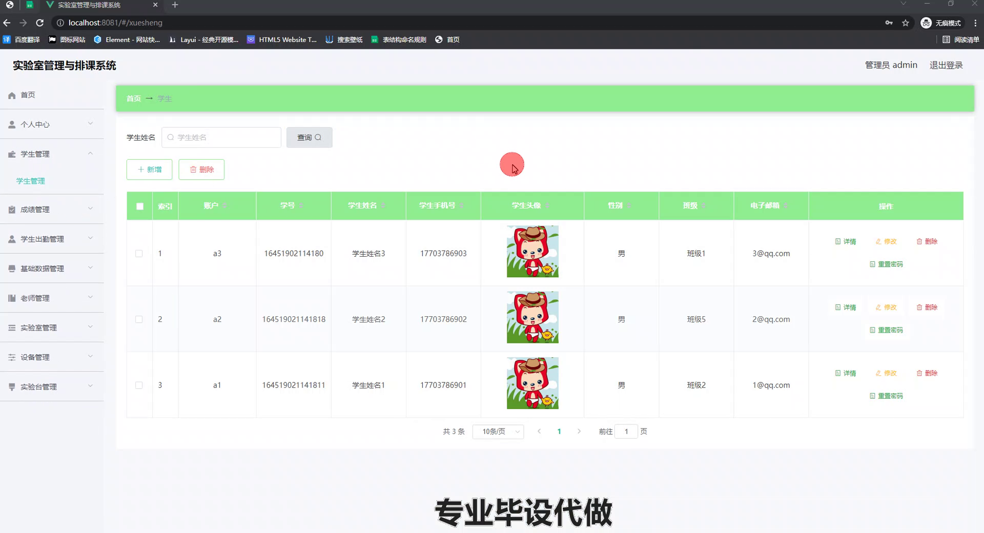
Task: Go to previous page arrow
Action: click(x=539, y=432)
